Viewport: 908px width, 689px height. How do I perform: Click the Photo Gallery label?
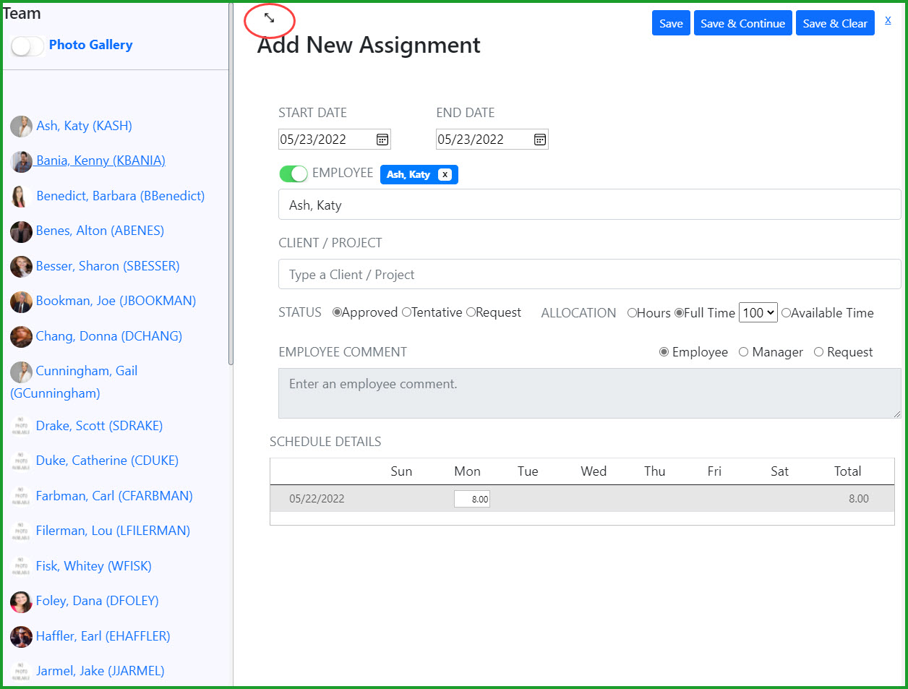pos(91,45)
